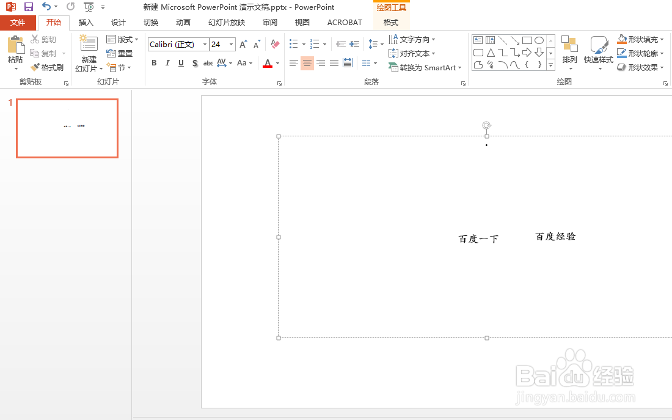Expand the shapes gallery more arrow
The width and height of the screenshot is (672, 420).
click(x=550, y=65)
